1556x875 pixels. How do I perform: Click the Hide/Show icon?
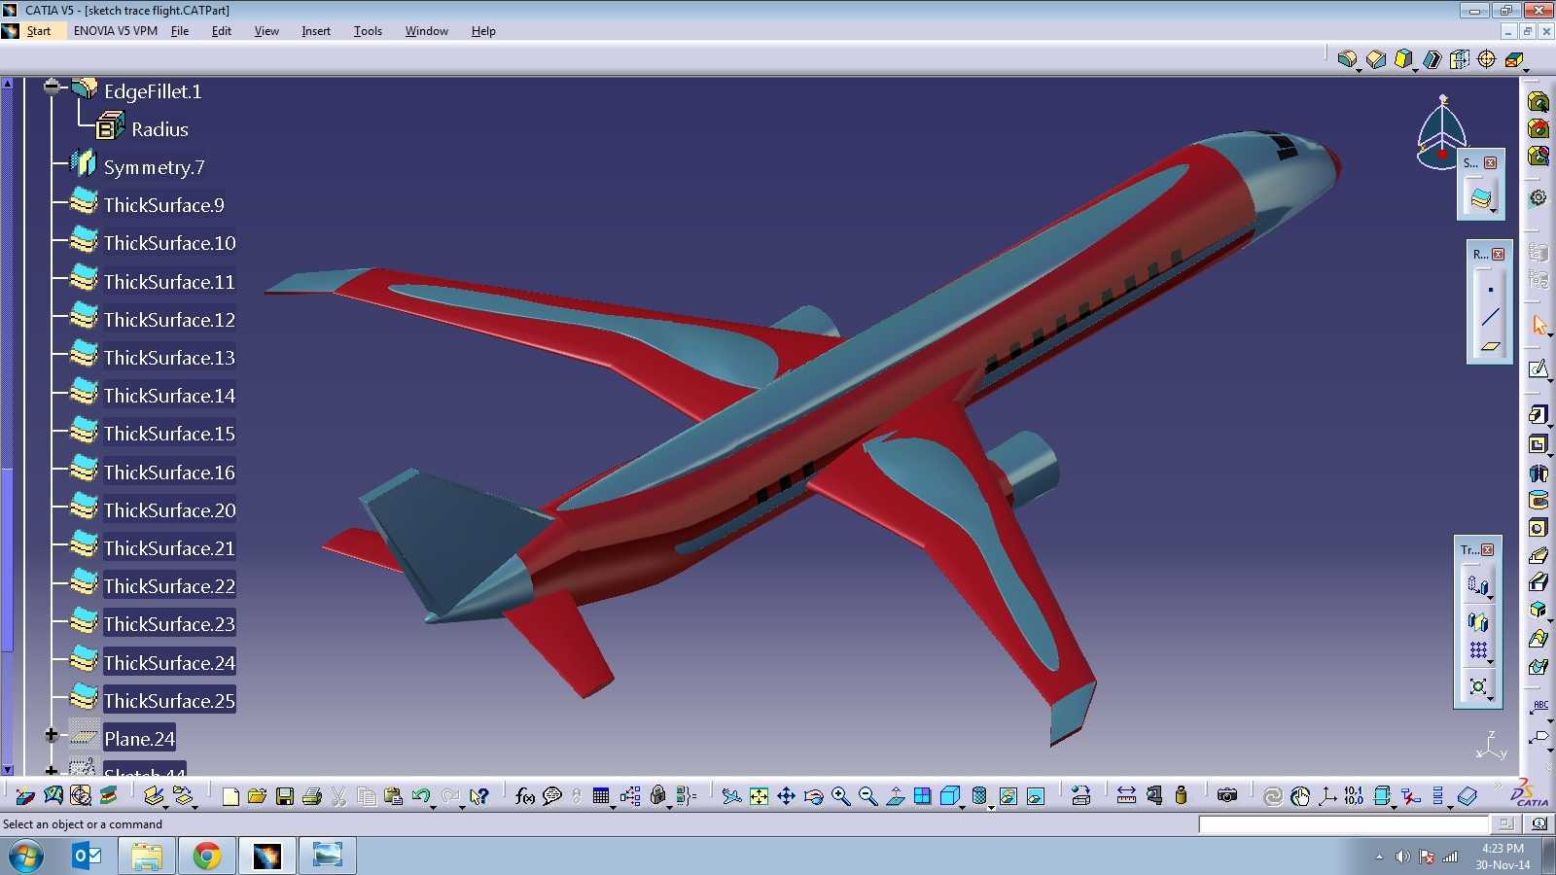coord(1008,796)
